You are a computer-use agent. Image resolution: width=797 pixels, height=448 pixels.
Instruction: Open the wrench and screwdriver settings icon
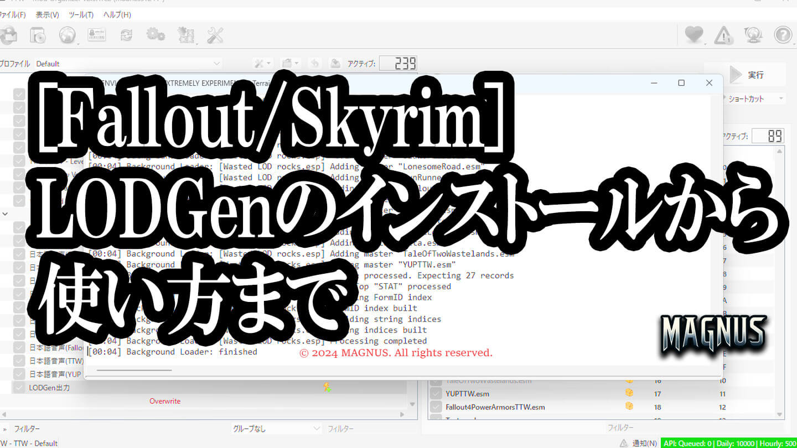[x=215, y=35]
